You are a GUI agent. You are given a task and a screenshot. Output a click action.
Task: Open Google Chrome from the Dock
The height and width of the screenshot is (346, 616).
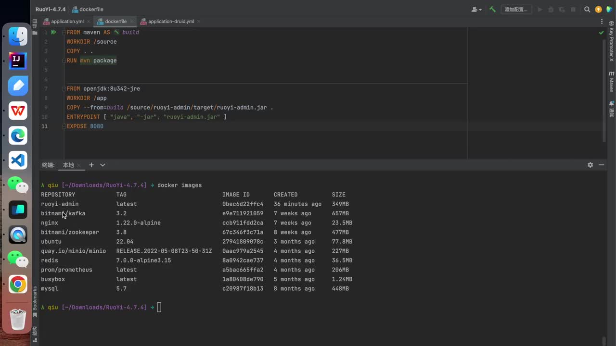coord(18,284)
